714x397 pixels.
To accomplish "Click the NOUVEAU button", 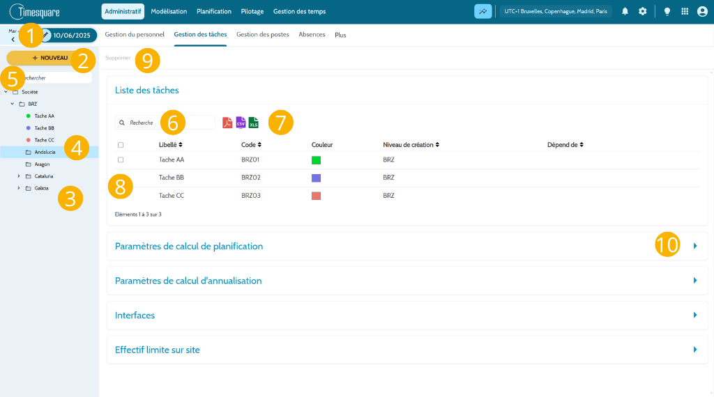I will [50, 58].
